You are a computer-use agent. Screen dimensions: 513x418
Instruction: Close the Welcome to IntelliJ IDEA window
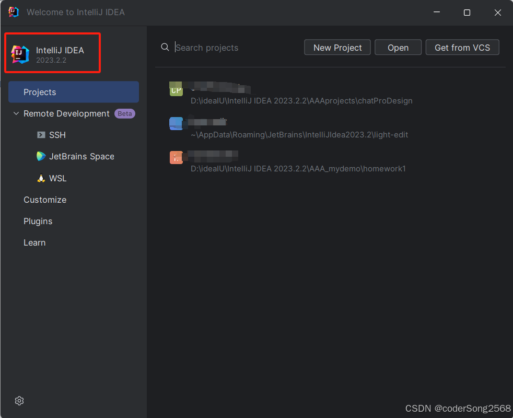(498, 13)
